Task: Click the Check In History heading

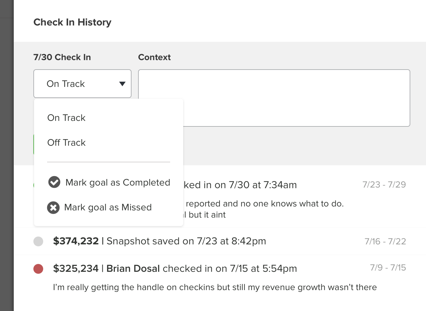Action: 72,22
